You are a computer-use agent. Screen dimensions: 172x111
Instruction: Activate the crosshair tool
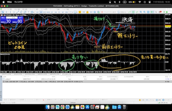click(x=6, y=12)
